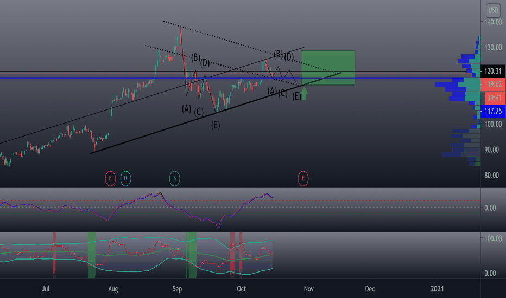Select the lowest (E) wave label near September
506x298 pixels.
pos(216,125)
